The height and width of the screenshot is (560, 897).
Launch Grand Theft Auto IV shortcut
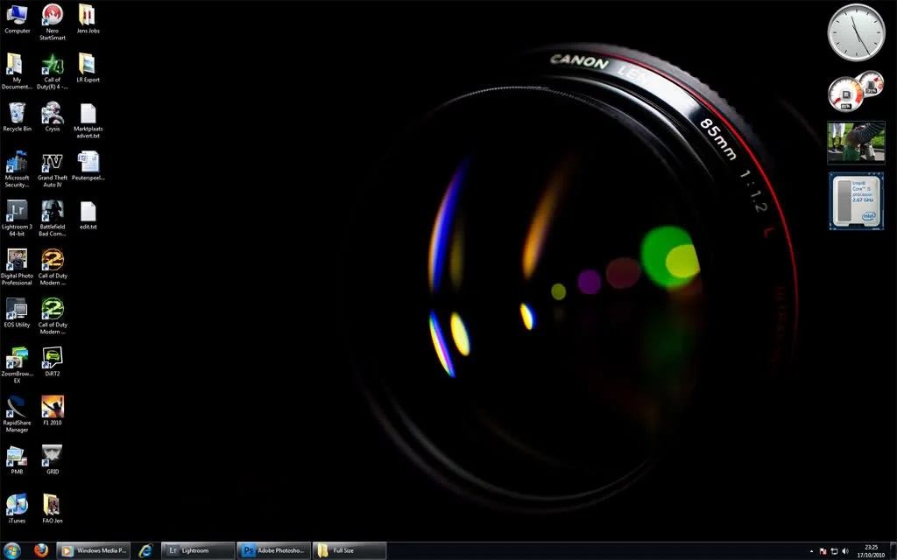(53, 169)
